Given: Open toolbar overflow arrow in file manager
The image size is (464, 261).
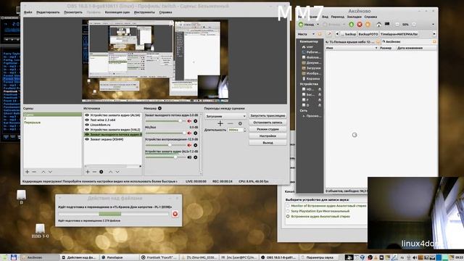Looking at the screenshot, I should click(433, 25).
